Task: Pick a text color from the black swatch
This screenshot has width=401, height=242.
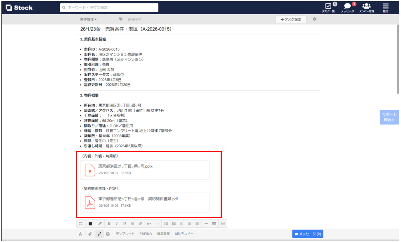Action: click(x=90, y=223)
